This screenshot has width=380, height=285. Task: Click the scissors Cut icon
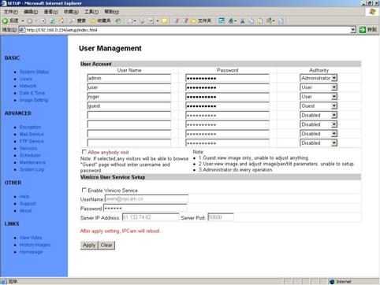(x=243, y=20)
